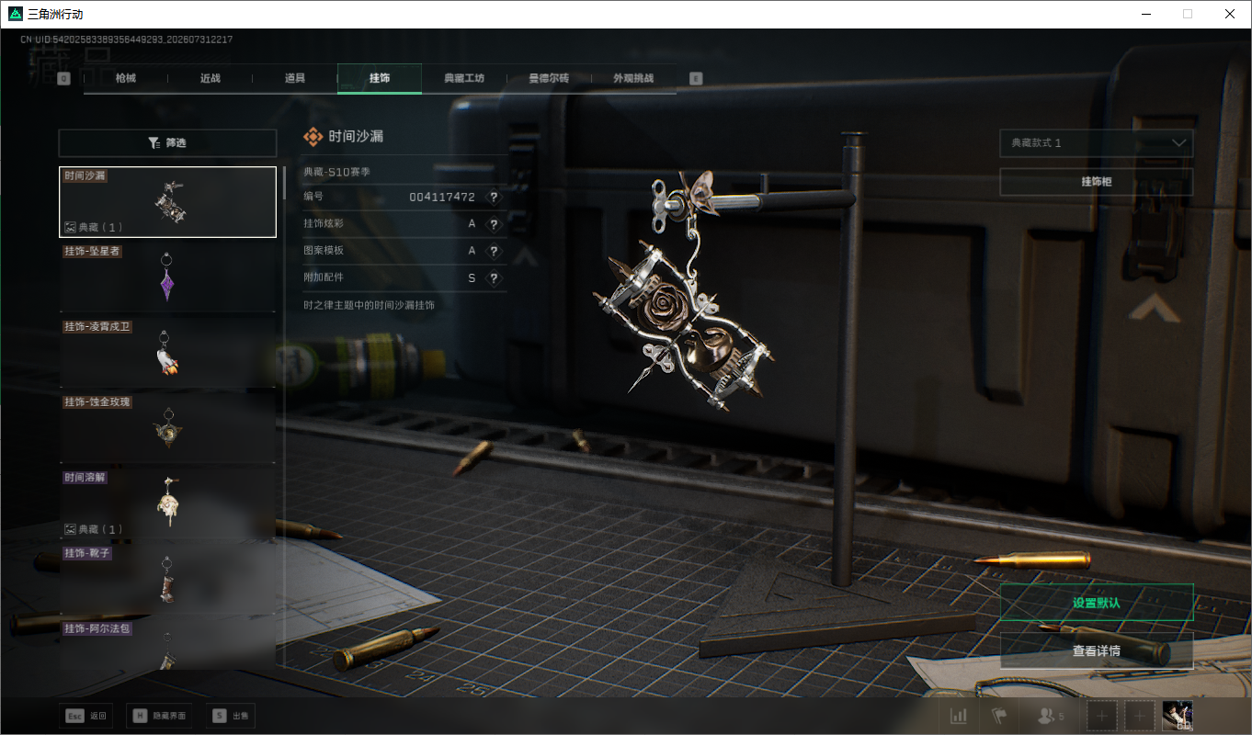Viewport: 1252px width, 735px height.
Task: Click the description 时之律主题中的时间沙漏挂饰
Action: click(x=370, y=304)
